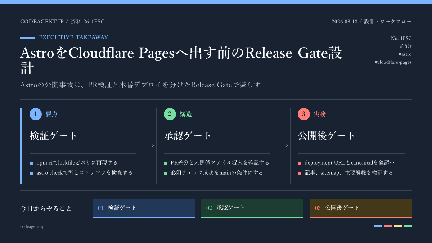Click the #cloudflare-pages tag
Screen dimensions: 432x243
(x=393, y=62)
